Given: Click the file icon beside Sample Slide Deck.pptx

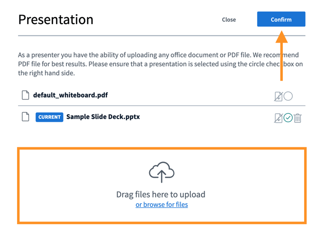Looking at the screenshot, I should [x=26, y=117].
